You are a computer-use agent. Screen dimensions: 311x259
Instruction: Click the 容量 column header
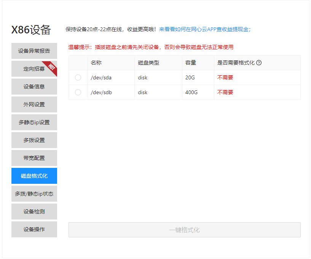[191, 63]
